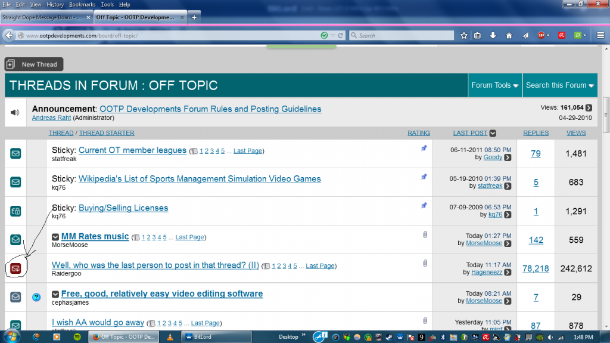Go to last post by Hageneezz arrow icon
The image size is (610, 343).
click(508, 273)
